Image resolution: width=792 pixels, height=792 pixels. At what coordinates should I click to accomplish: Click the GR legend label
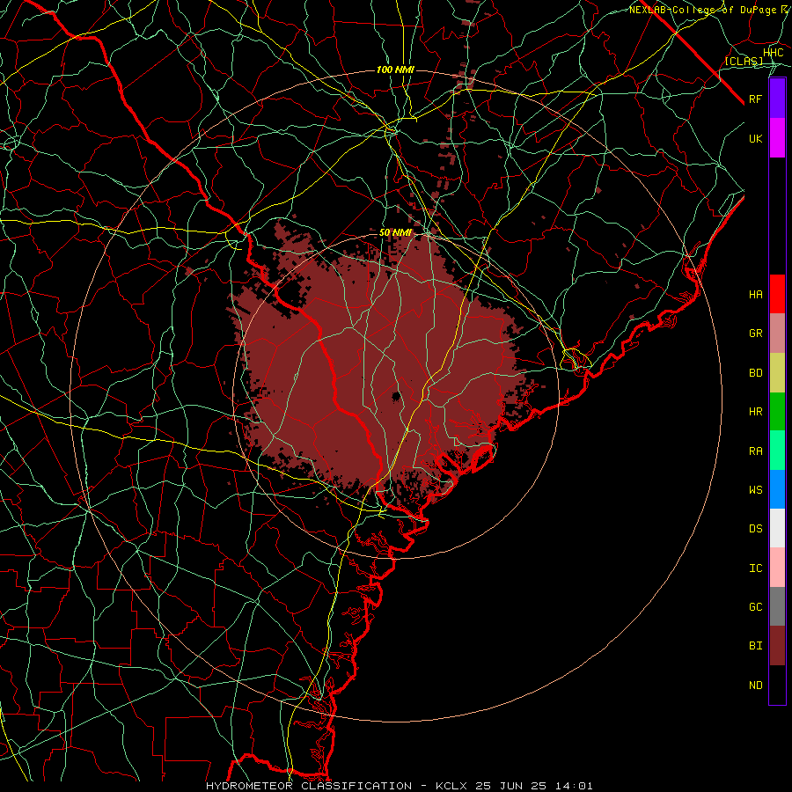756,334
